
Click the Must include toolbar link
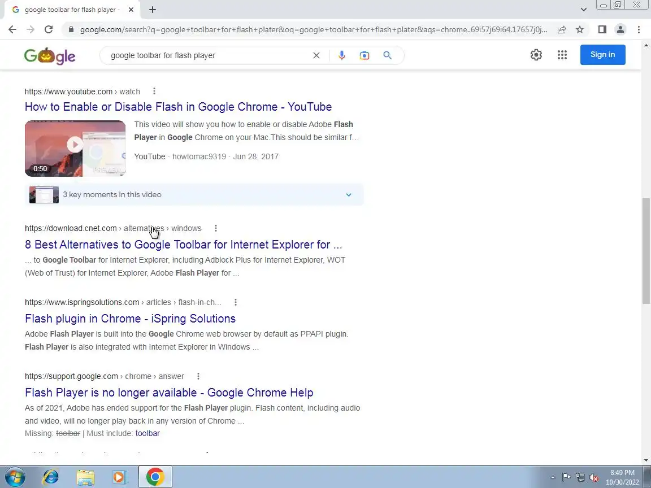pos(147,433)
